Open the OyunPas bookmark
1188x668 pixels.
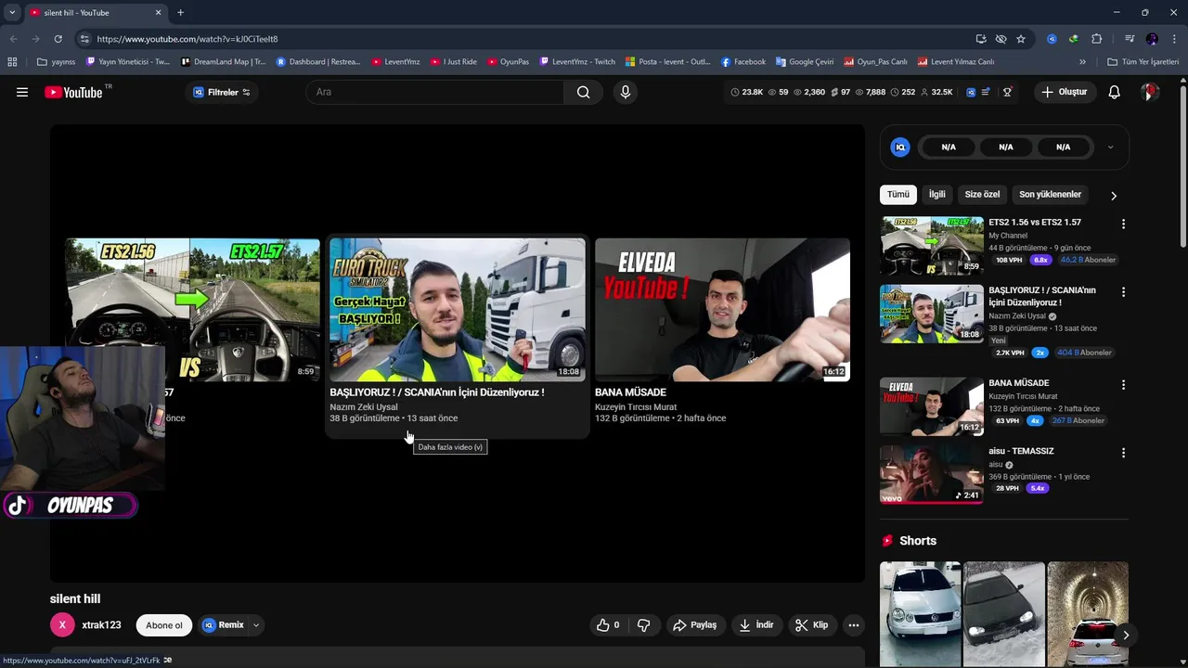(508, 62)
